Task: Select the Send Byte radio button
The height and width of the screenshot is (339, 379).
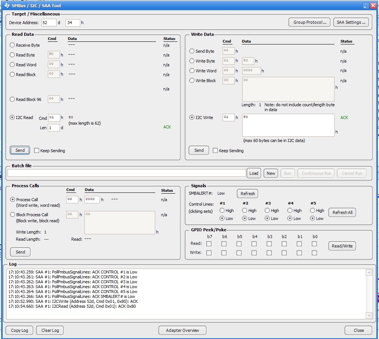Action: (x=192, y=51)
